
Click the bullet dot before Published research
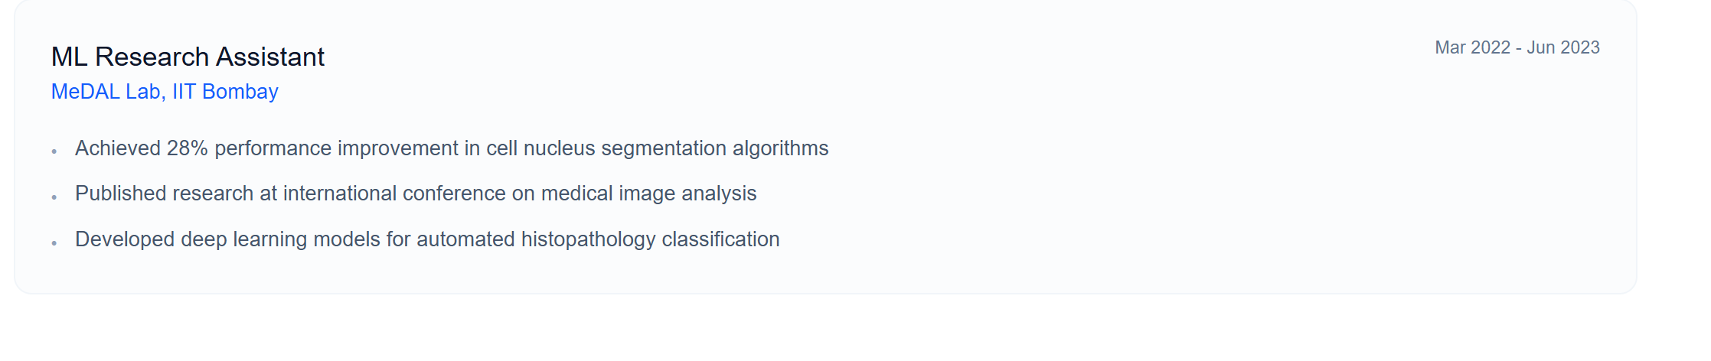pyautogui.click(x=54, y=197)
